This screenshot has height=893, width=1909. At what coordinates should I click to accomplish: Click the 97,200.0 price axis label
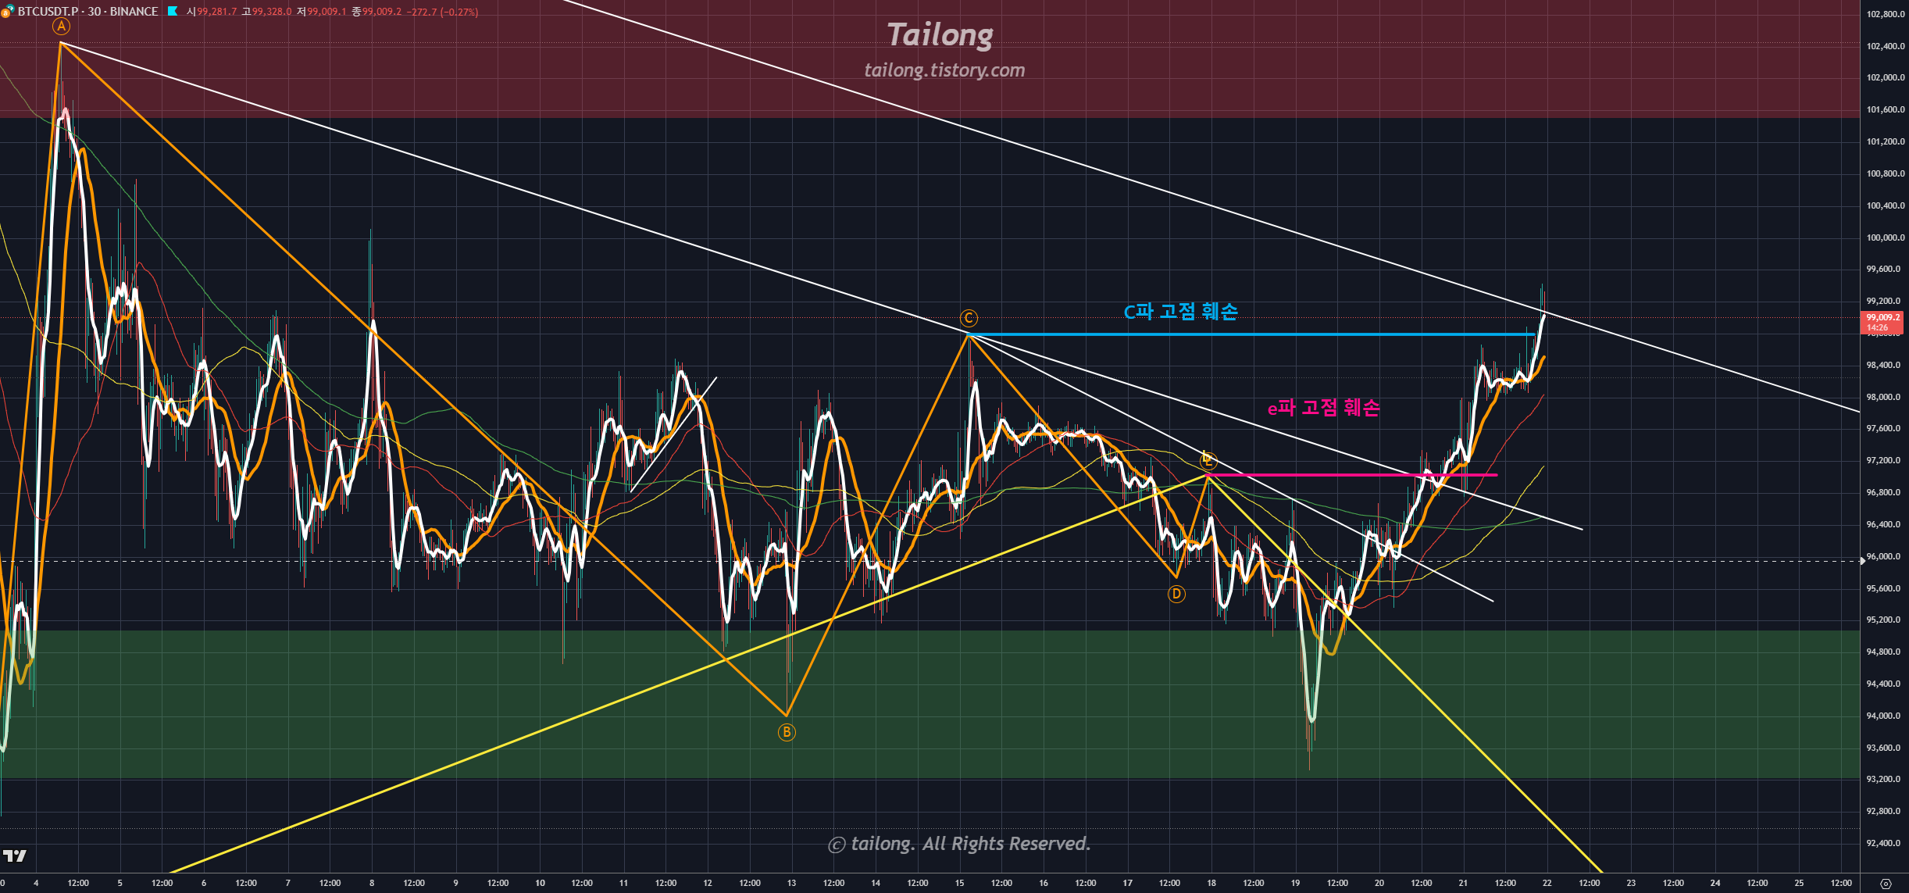tap(1885, 460)
